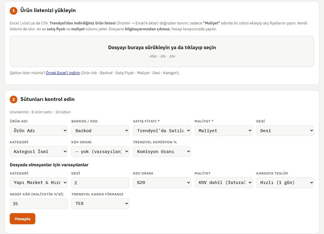Click the "BARKOD / KOD" label
The image size is (324, 234).
(x=85, y=121)
